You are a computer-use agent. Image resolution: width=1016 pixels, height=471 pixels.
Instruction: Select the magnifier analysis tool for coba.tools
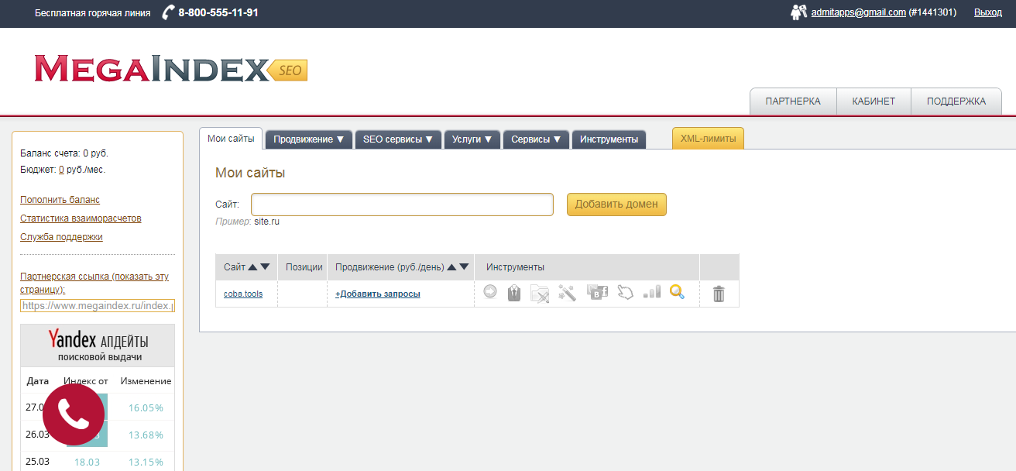tap(677, 294)
